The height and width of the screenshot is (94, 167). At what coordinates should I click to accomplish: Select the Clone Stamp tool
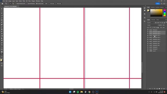2,29
